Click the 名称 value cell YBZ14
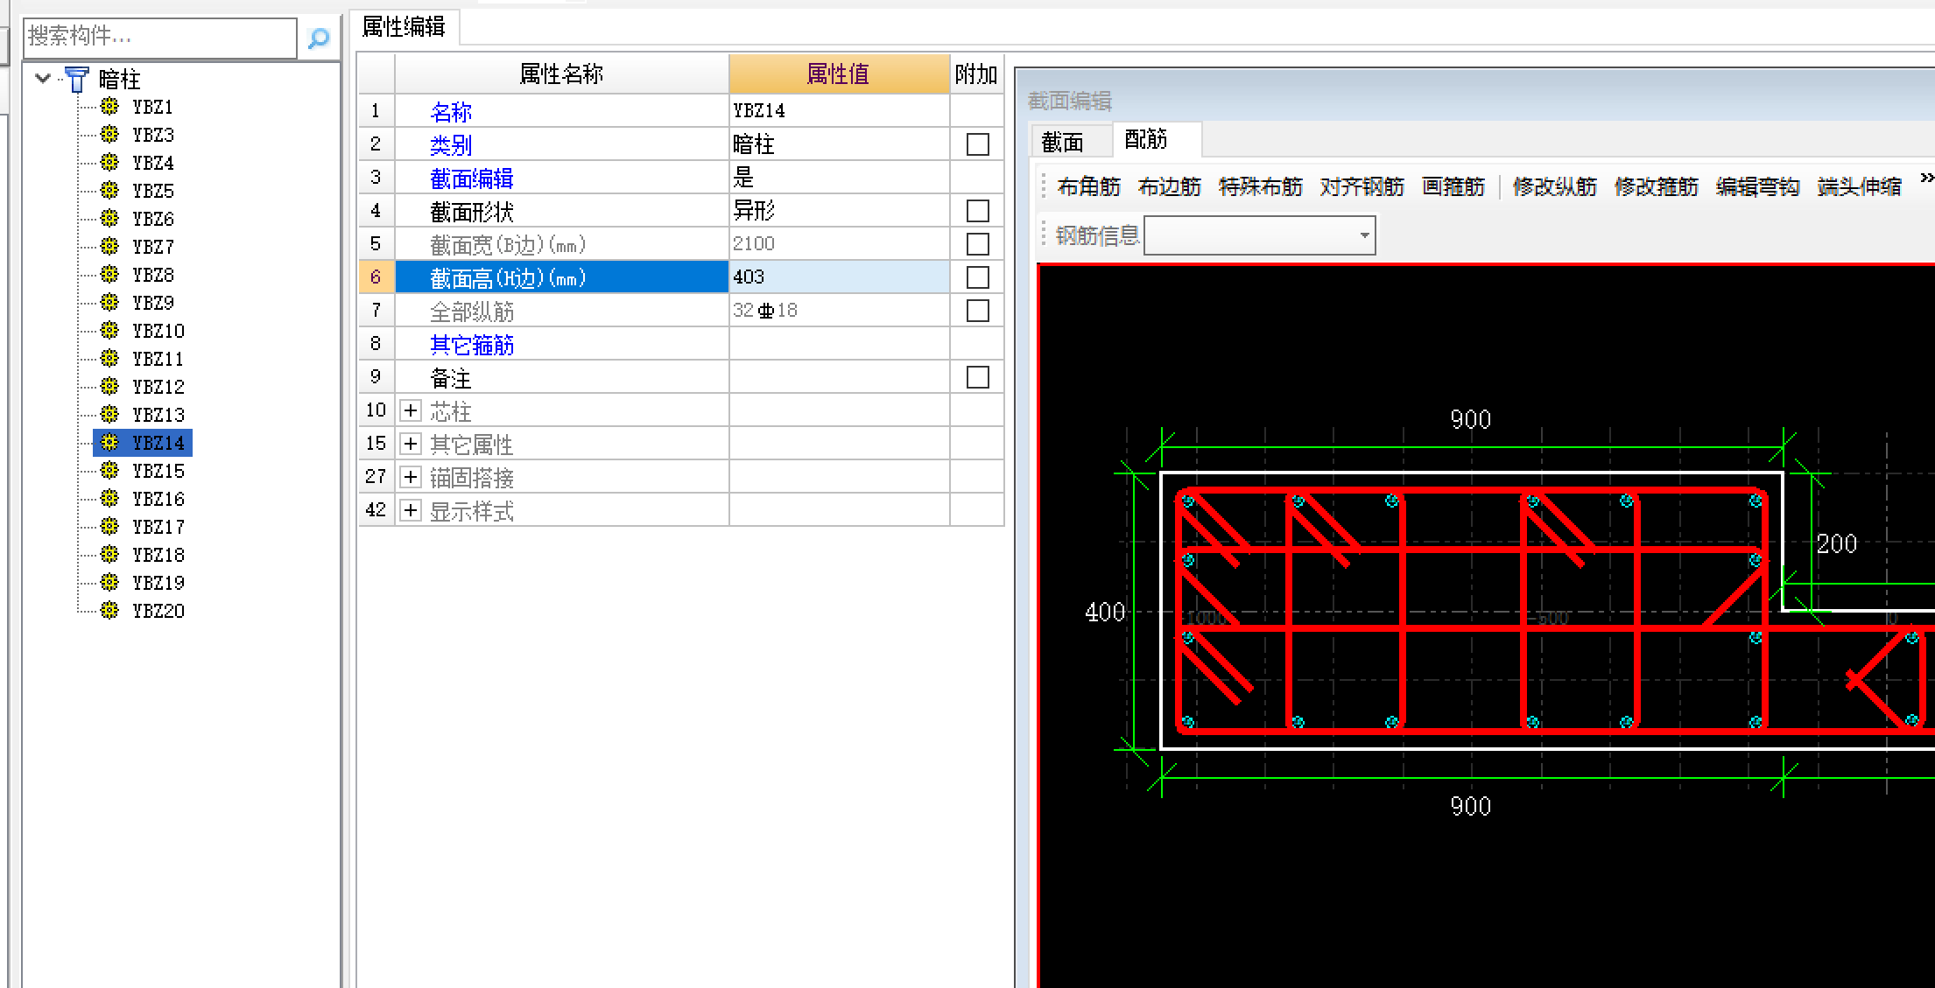The image size is (1935, 988). pyautogui.click(x=839, y=111)
